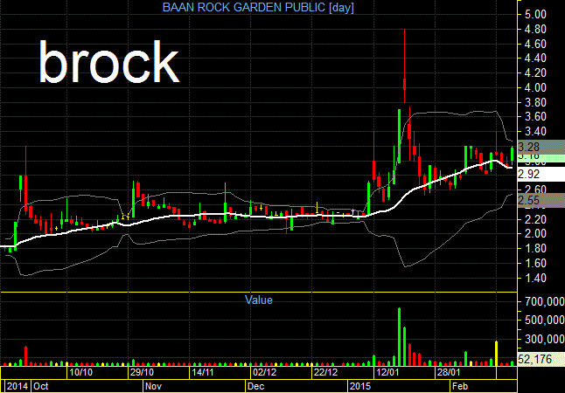Click the 29/10 date marker
Screen dimensions: 565x393
(142, 372)
